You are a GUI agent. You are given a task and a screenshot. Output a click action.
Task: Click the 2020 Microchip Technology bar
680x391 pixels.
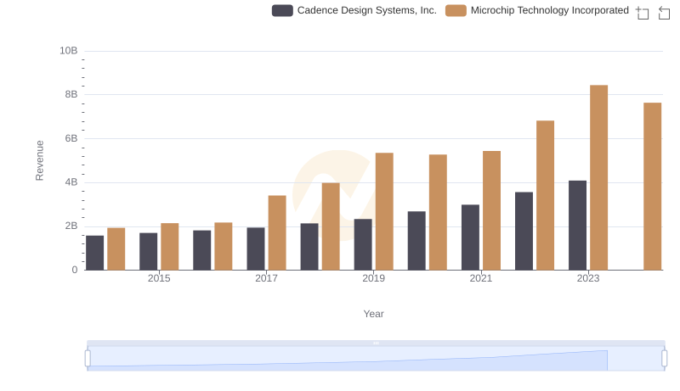[x=438, y=212]
